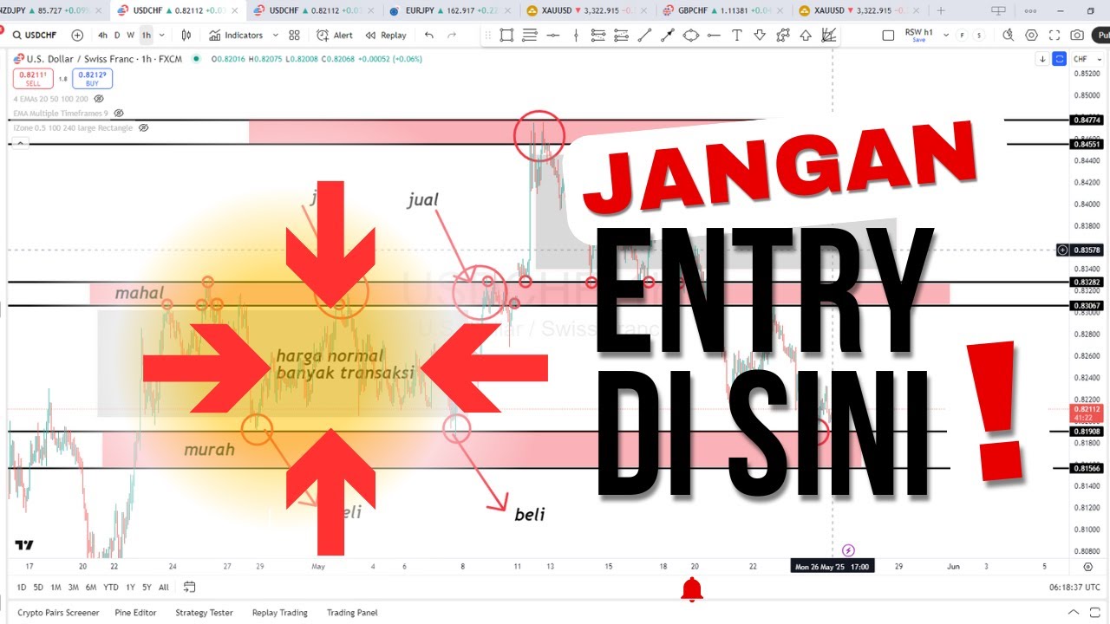This screenshot has height=624, width=1110.
Task: Redo the chart action
Action: pos(452,36)
